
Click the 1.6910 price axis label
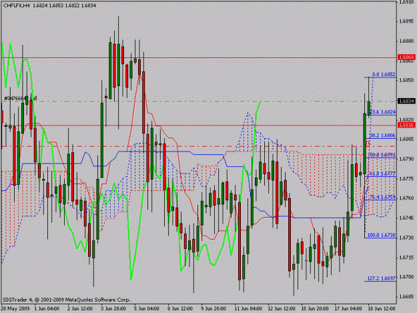point(407,2)
